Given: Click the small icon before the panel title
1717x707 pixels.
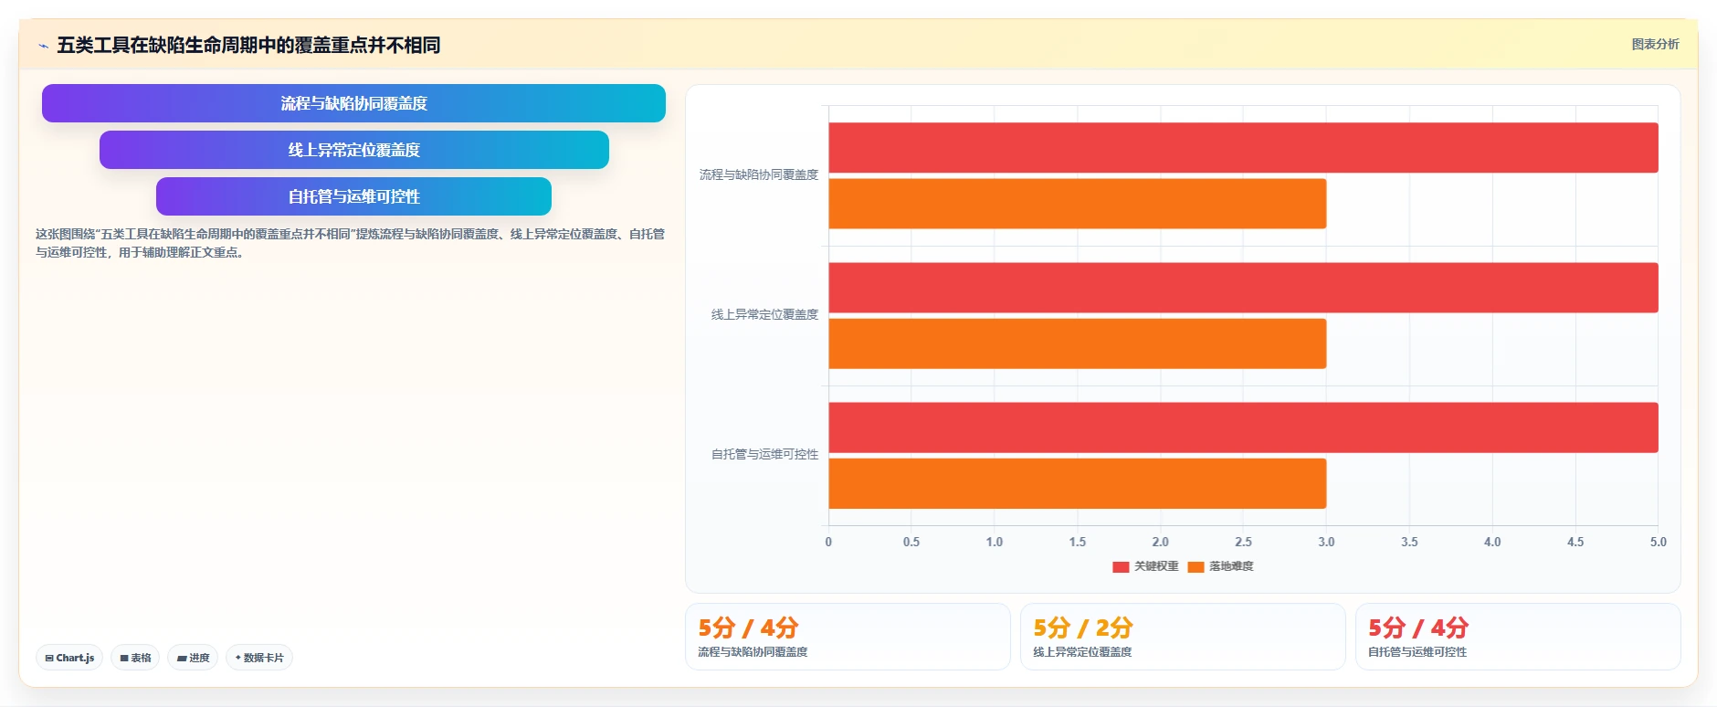Looking at the screenshot, I should tap(43, 46).
